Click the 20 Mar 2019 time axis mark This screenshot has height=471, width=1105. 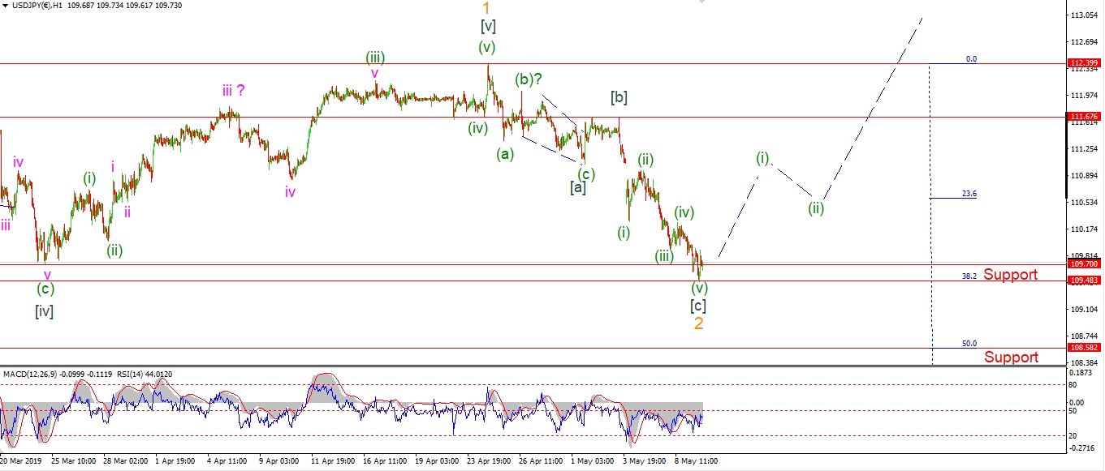click(x=21, y=460)
